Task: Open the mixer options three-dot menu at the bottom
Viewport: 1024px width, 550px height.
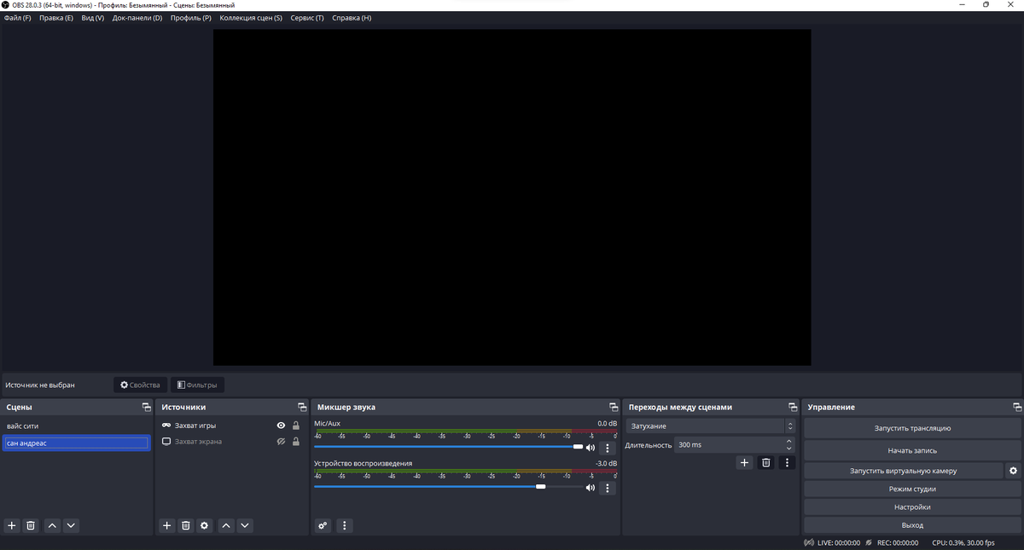Action: pos(344,525)
